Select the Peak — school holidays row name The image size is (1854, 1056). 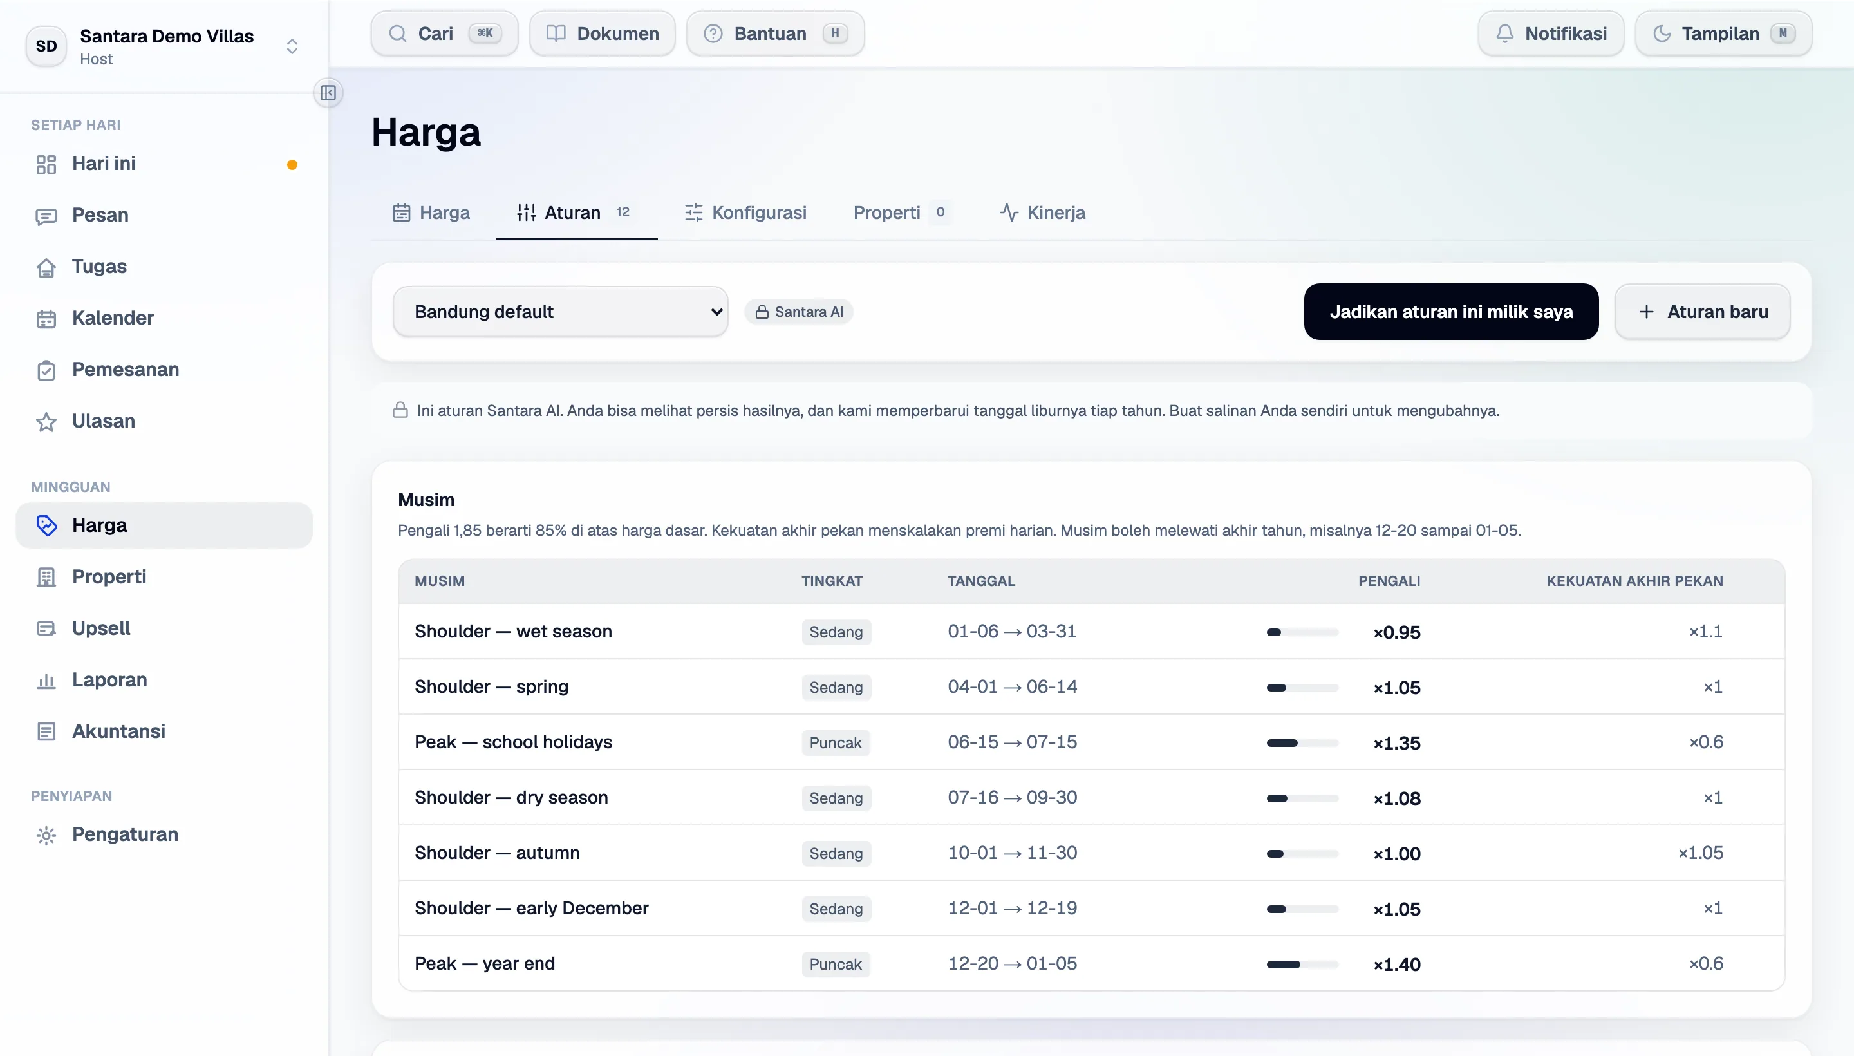[513, 742]
